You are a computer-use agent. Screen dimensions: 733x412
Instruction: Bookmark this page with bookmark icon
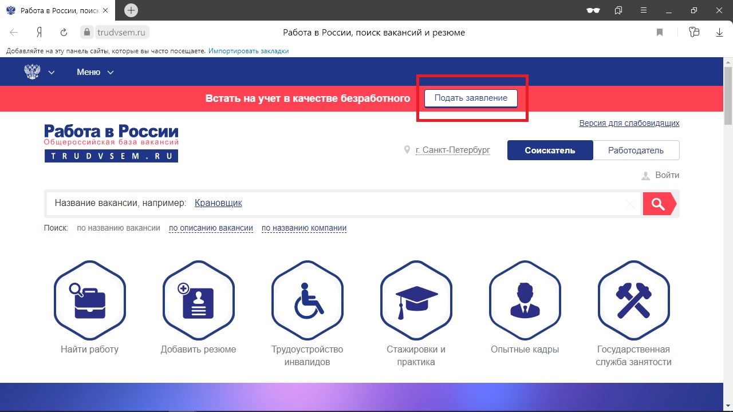tap(660, 33)
